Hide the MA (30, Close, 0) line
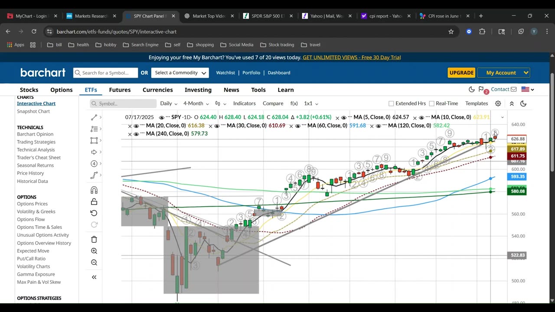Image resolution: width=555 pixels, height=312 pixels. (217, 126)
